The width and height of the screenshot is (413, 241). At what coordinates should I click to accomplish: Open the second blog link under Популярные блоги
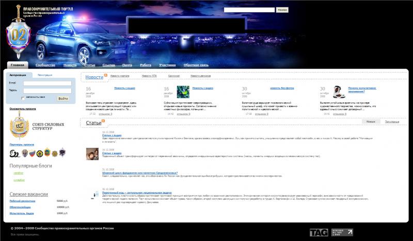[19, 180]
